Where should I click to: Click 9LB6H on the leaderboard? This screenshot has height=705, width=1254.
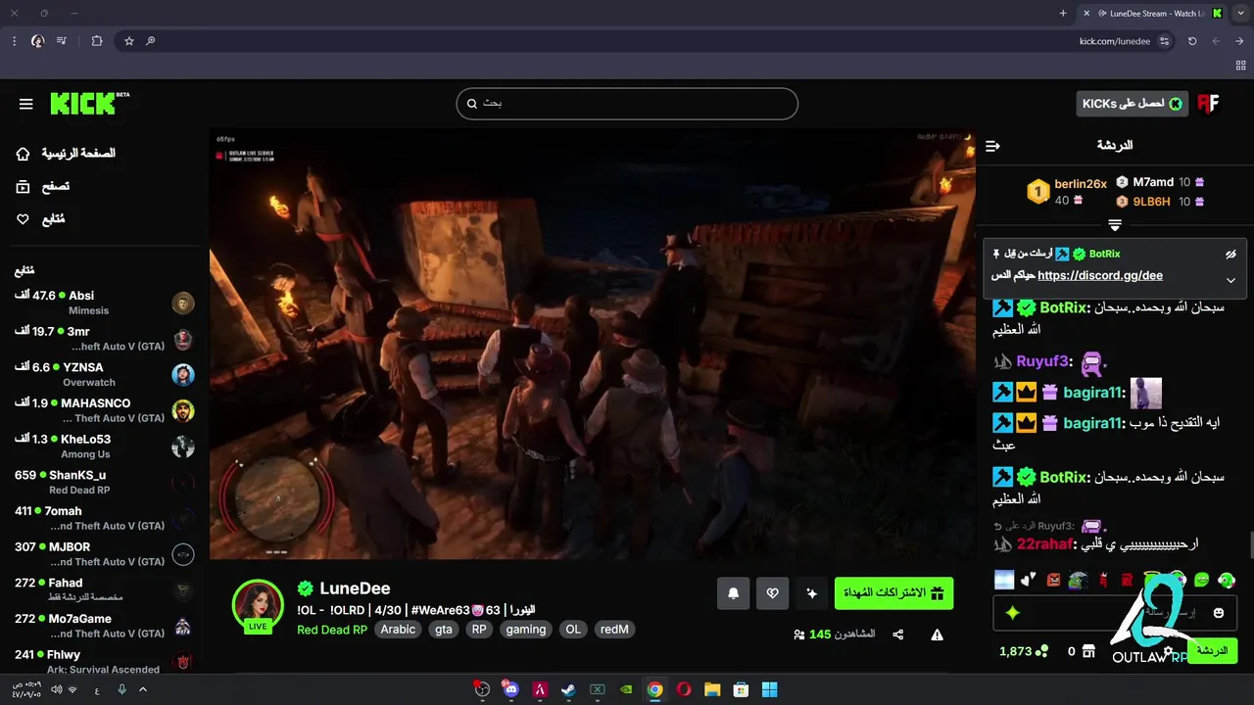tap(1151, 202)
